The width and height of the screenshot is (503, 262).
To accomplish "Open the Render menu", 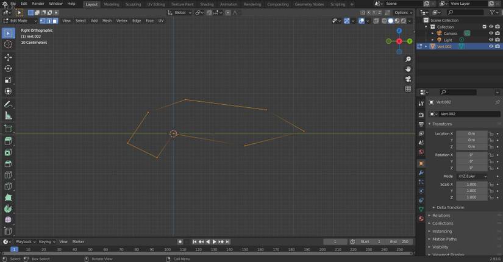I will click(x=38, y=4).
